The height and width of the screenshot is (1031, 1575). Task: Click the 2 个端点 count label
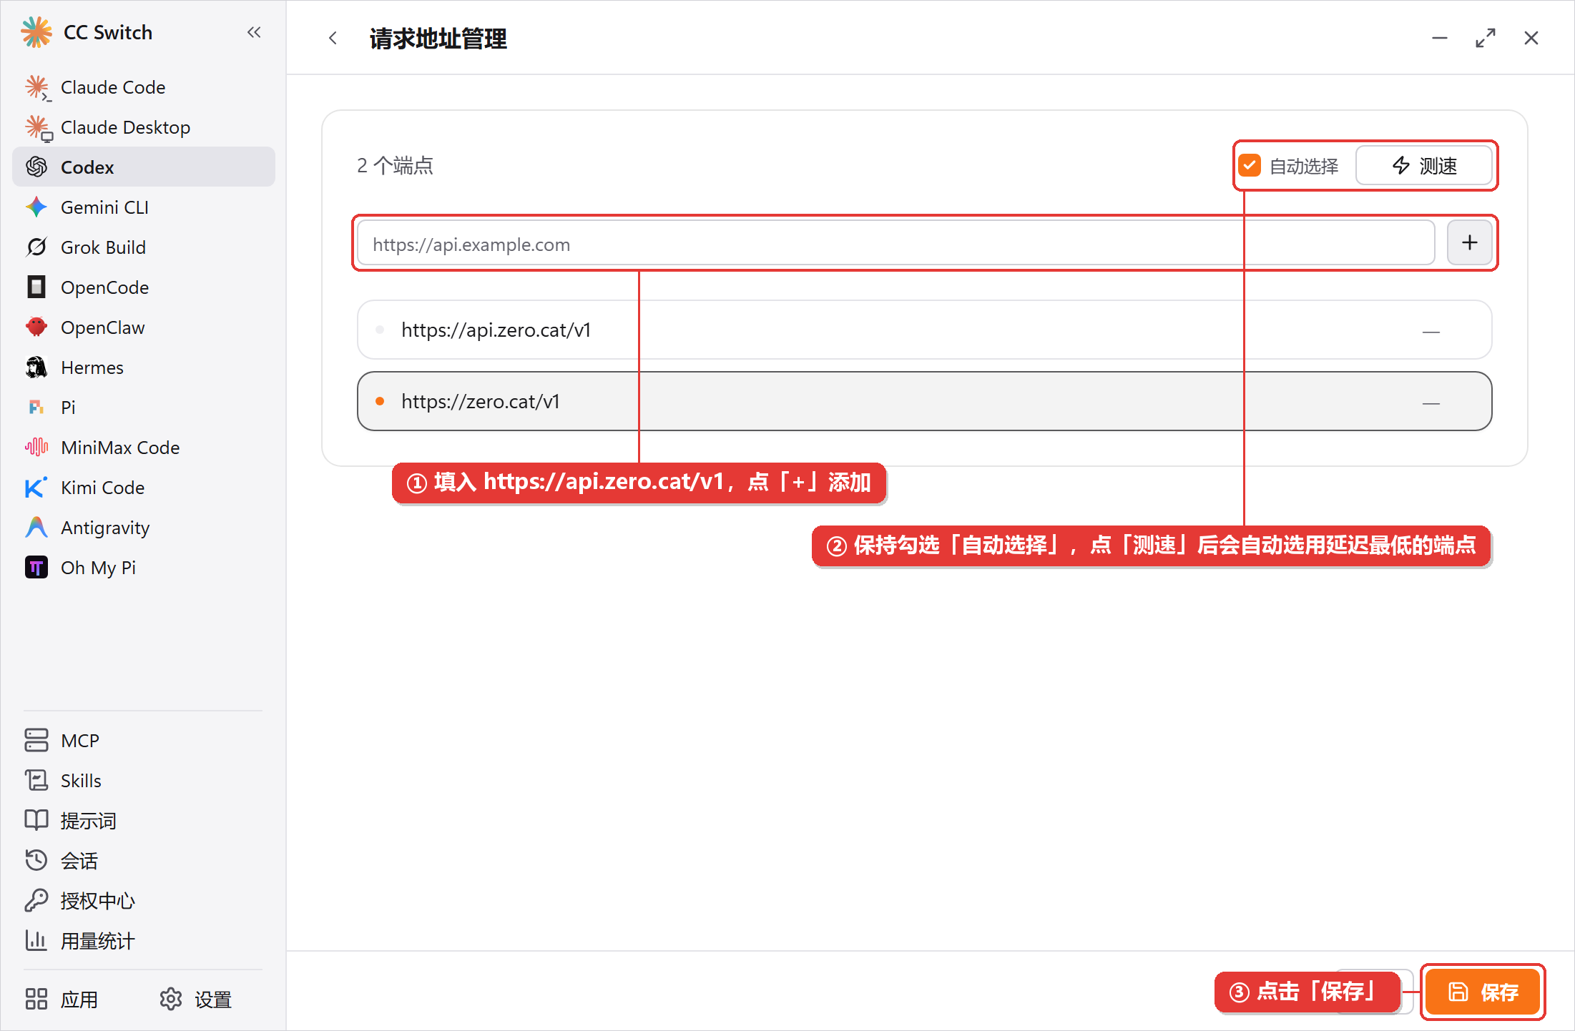pos(395,166)
